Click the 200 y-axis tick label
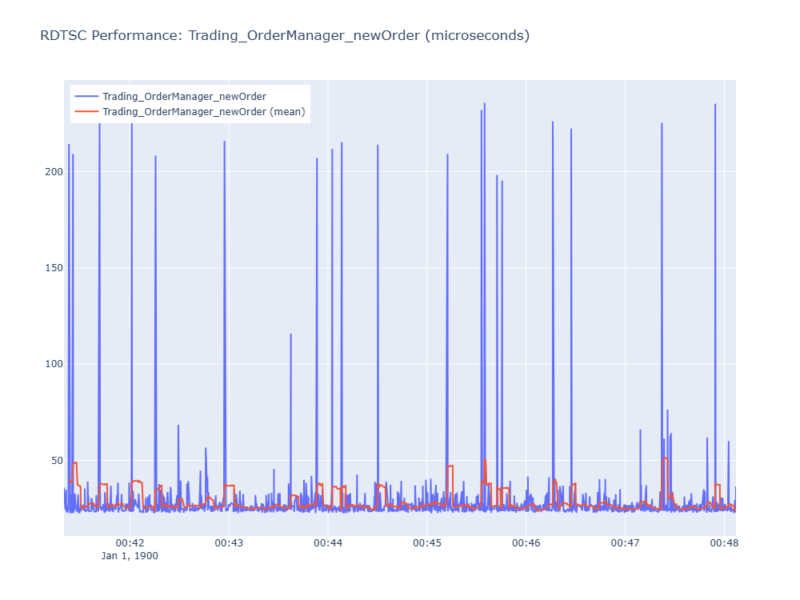This screenshot has height=600, width=800. point(54,172)
